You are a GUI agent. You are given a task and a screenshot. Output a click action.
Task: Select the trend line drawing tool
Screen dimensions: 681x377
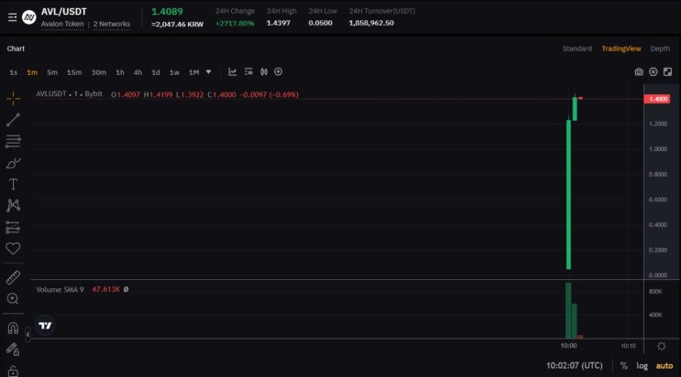[x=13, y=120]
